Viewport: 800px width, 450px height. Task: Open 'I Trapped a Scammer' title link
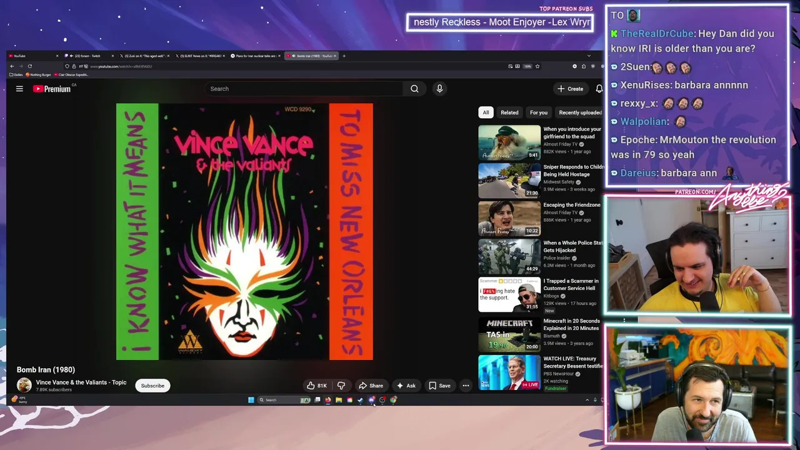571,284
